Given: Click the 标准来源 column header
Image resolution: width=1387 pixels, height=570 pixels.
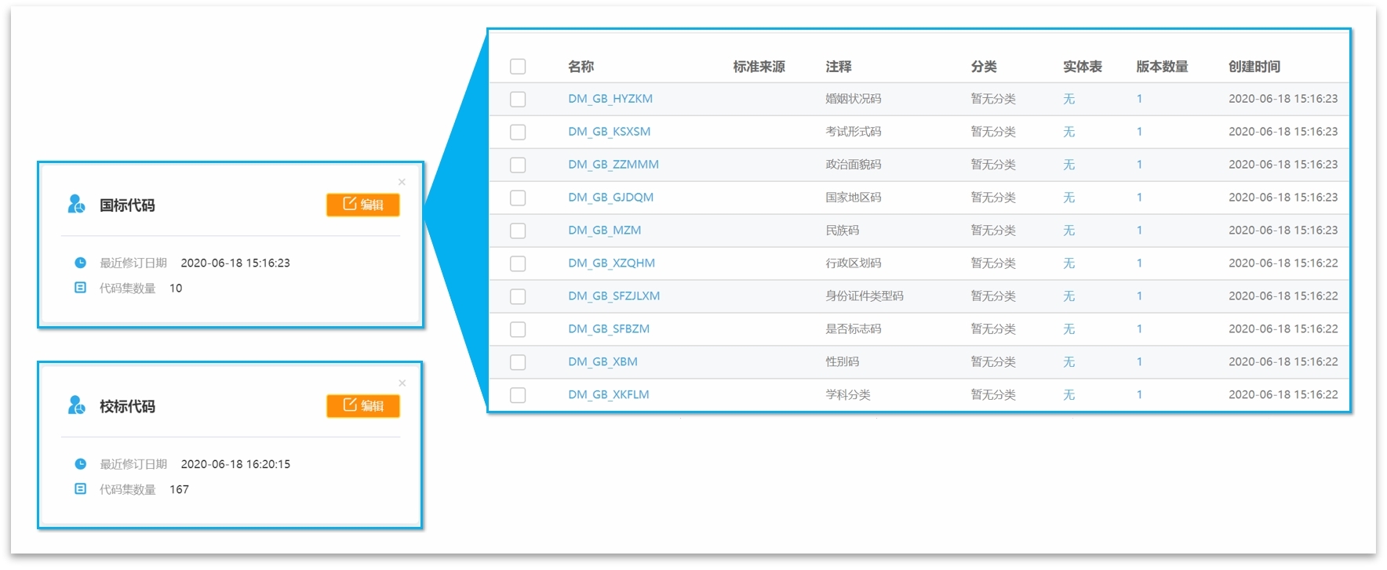Looking at the screenshot, I should point(759,67).
